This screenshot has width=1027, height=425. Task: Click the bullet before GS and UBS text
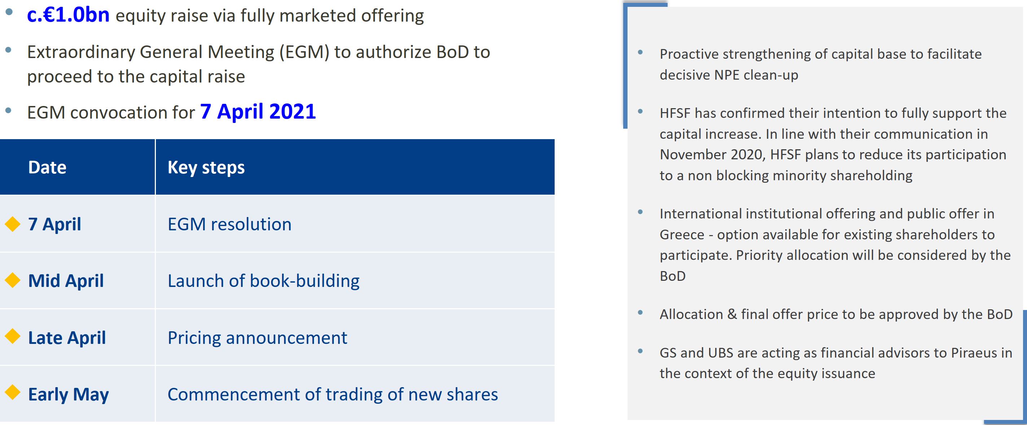[x=640, y=351]
